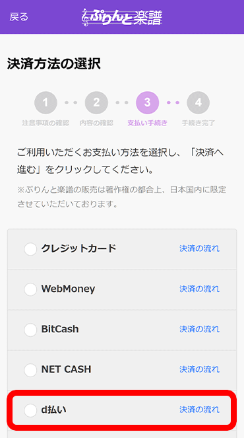This screenshot has height=438, width=244.
Task: Click step 1 circle 注意事項の確認
Action: point(46,103)
